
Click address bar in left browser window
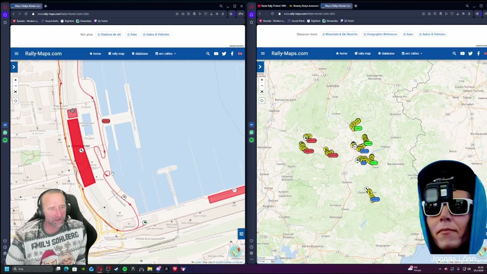coord(103,14)
